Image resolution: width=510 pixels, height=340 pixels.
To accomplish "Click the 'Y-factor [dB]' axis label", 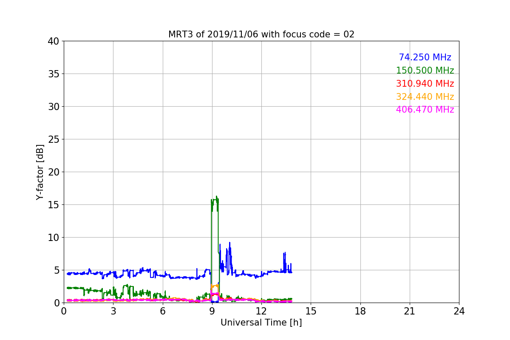I will [x=40, y=172].
